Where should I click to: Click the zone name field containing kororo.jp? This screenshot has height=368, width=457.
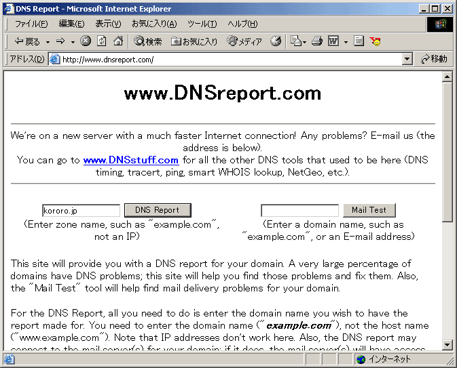click(81, 210)
